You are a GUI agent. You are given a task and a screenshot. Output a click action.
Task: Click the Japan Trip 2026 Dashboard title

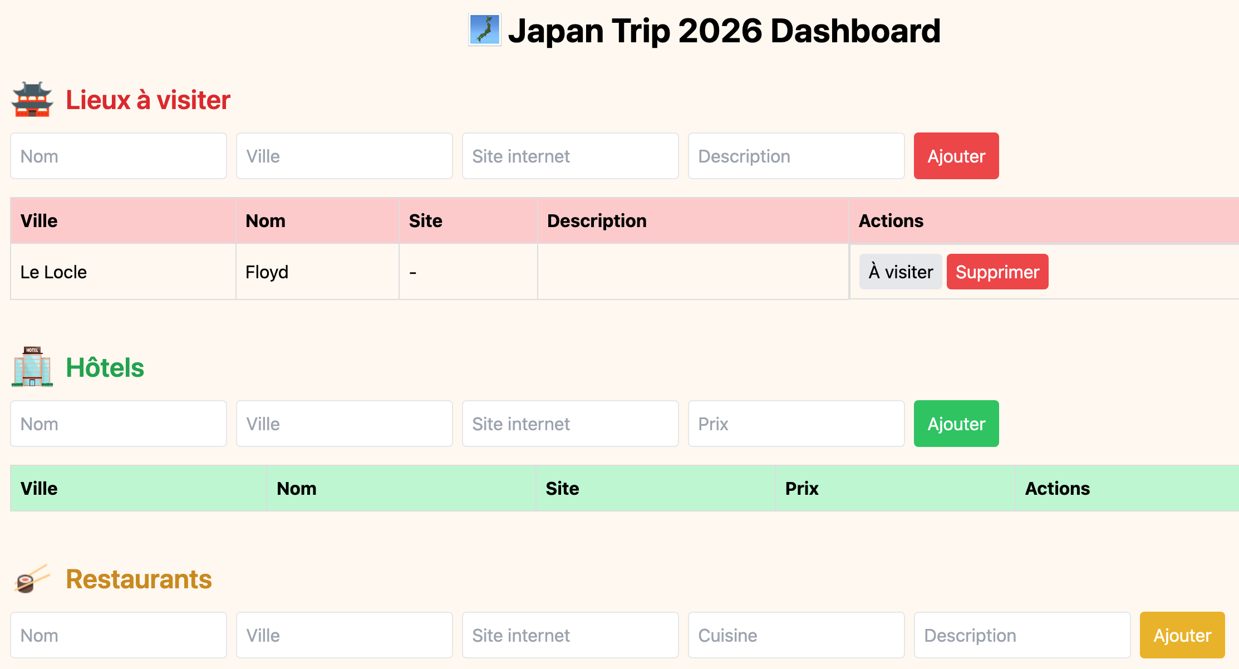click(x=724, y=31)
